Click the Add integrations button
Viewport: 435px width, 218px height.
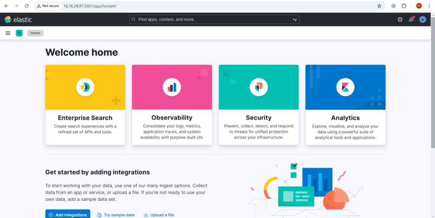pyautogui.click(x=68, y=215)
